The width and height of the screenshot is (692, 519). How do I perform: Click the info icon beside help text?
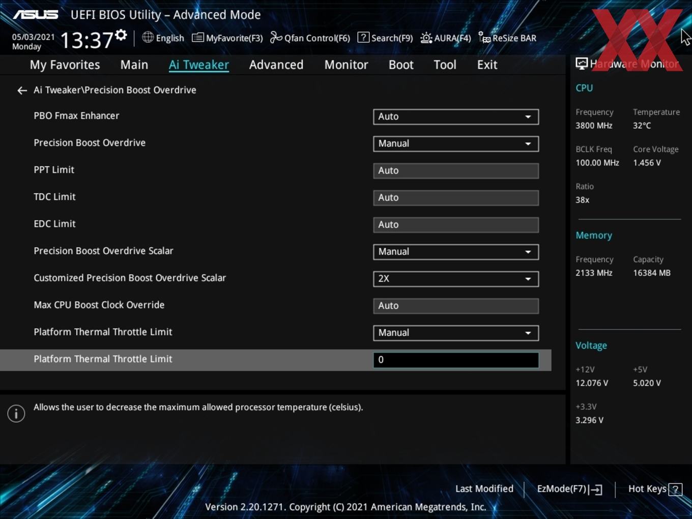tap(16, 413)
